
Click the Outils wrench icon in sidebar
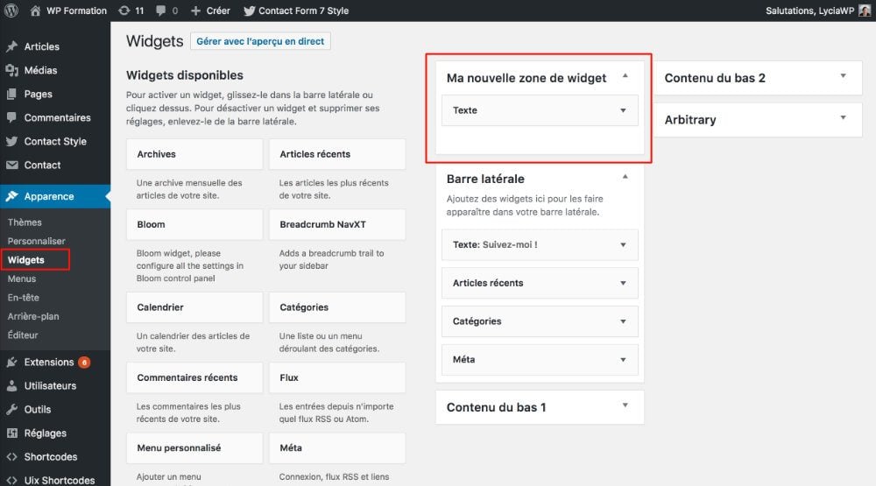11,409
